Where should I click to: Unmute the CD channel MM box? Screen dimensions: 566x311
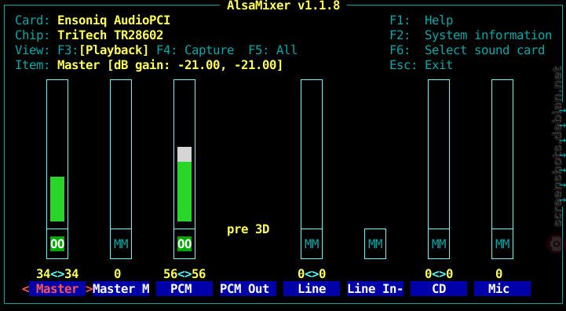(439, 244)
